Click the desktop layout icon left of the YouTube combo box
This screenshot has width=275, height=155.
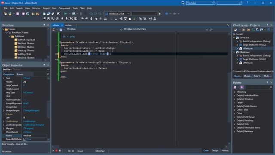point(183,3)
